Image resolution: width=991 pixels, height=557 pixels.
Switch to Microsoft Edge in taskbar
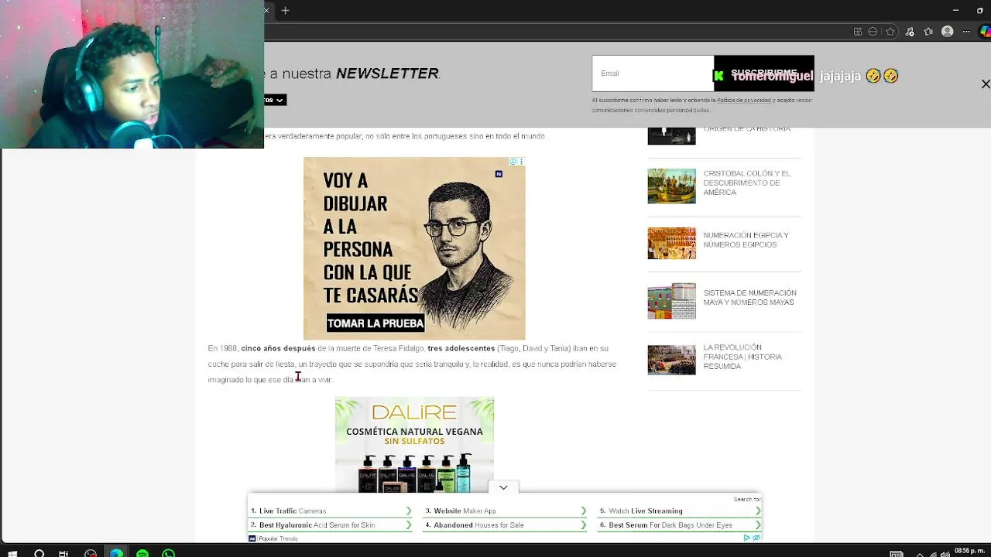116,553
